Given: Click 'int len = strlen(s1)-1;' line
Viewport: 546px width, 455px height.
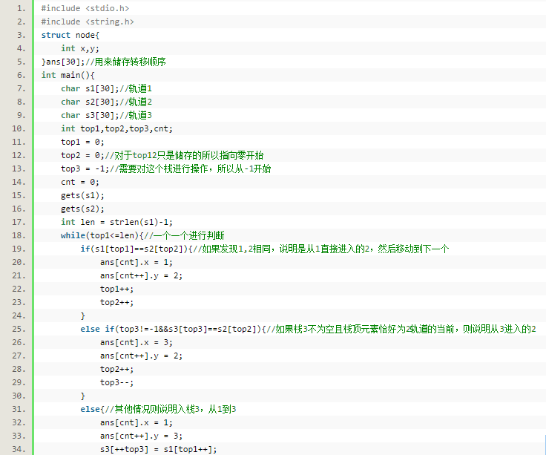Looking at the screenshot, I should click(116, 222).
